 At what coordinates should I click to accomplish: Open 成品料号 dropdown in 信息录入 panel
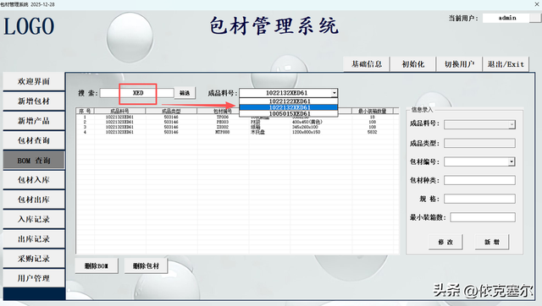pos(512,124)
